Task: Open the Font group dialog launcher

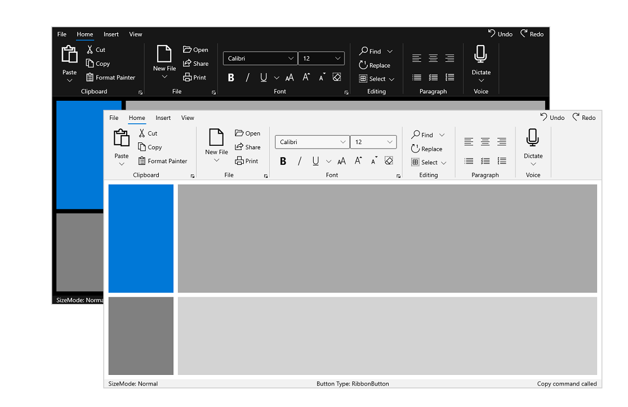Action: click(398, 176)
